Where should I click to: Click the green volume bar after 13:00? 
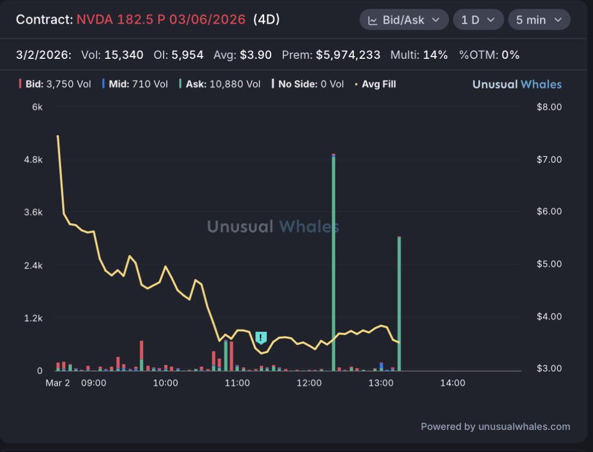[x=399, y=304]
